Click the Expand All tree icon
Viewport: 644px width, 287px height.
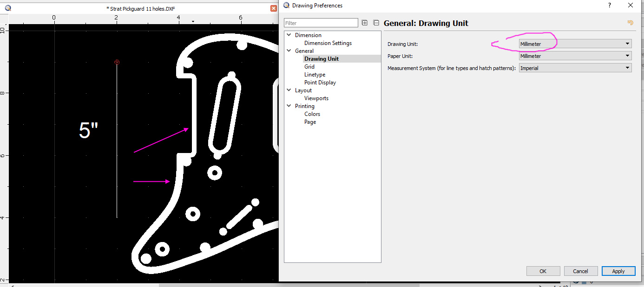point(365,23)
